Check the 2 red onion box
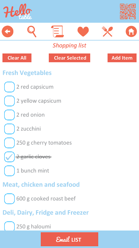Image resolution: width=139 pixels, height=248 pixels. pyautogui.click(x=10, y=115)
